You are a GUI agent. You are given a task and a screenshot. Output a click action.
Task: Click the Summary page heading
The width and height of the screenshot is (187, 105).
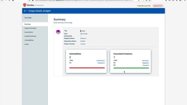[60, 20]
